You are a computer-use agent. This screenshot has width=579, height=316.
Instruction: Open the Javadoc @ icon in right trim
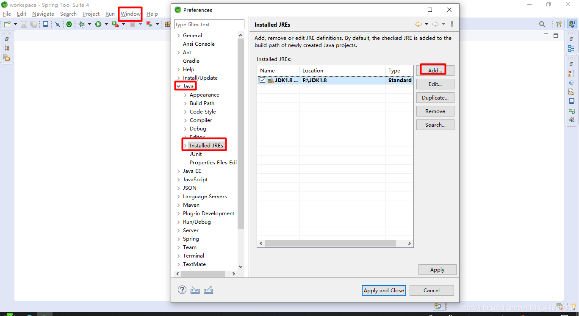tap(571, 82)
